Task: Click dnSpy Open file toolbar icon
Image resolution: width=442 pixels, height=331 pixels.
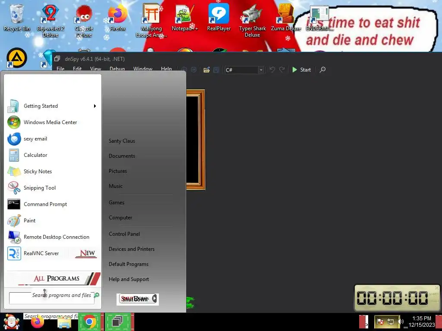Action: (207, 70)
